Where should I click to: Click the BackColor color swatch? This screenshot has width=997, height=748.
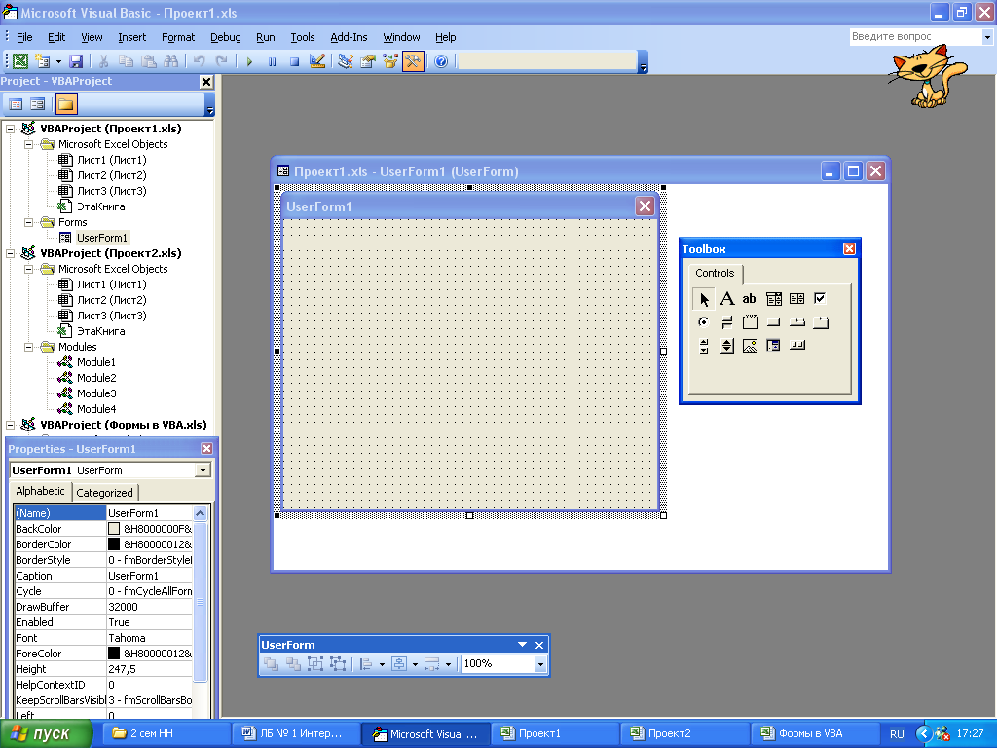pos(114,529)
